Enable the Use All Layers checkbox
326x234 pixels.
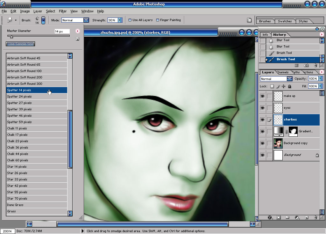point(130,20)
